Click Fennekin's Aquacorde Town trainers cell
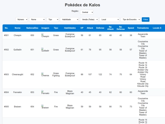Image resolution: width=165 pixels, height=124 pixels. tap(143, 92)
